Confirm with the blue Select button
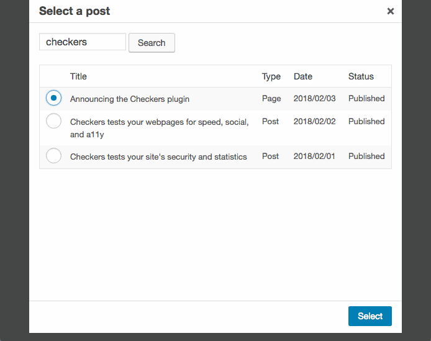Image resolution: width=431 pixels, height=341 pixels. click(370, 316)
